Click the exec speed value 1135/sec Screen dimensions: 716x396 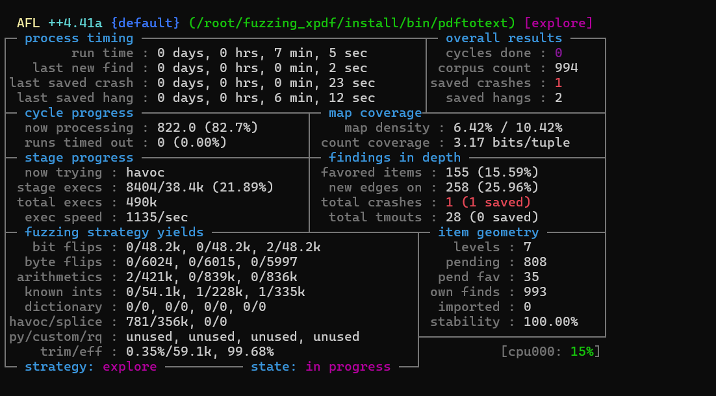click(x=157, y=217)
